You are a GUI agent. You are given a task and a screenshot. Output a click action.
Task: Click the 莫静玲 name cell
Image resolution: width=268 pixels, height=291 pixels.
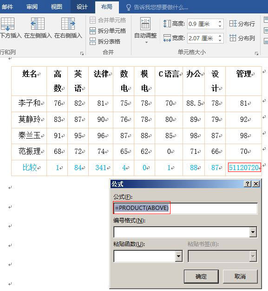point(29,120)
